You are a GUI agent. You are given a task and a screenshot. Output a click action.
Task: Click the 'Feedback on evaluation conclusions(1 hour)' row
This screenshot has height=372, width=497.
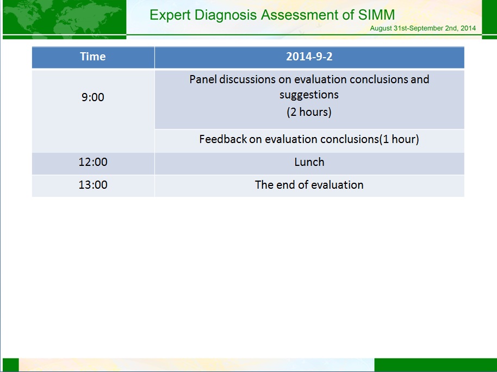[x=309, y=139]
